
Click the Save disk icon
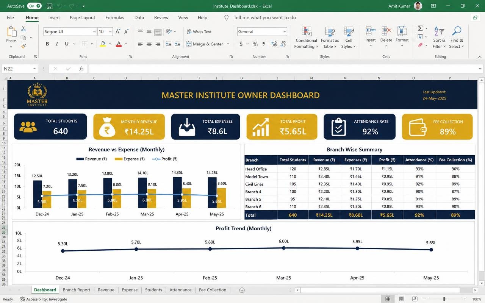coord(50,6)
